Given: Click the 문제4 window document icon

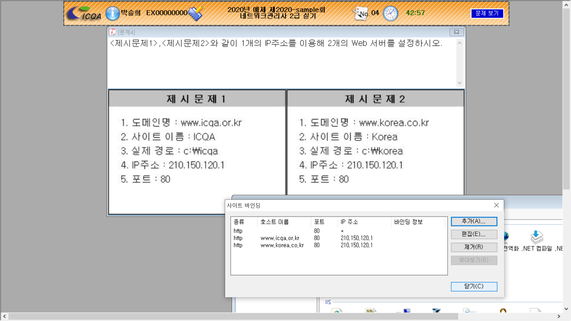Looking at the screenshot, I should 112,32.
